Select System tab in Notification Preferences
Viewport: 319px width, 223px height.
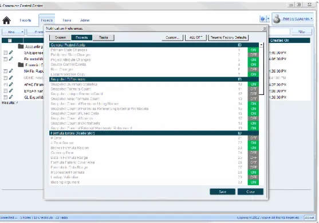(x=60, y=38)
